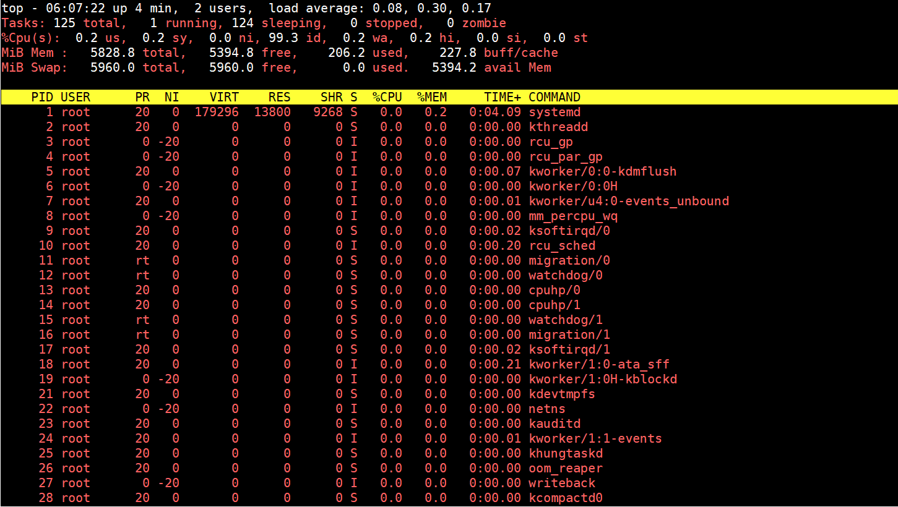Click the 0 stopped tasks count
The image size is (898, 507).
coord(354,23)
